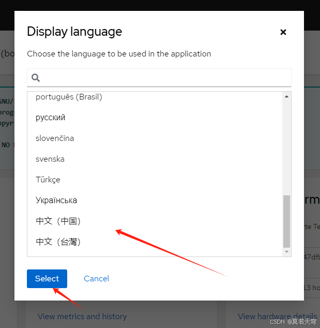
Task: Choose русский from the list
Action: point(155,118)
